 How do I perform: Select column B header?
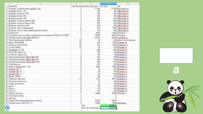(76, 4)
